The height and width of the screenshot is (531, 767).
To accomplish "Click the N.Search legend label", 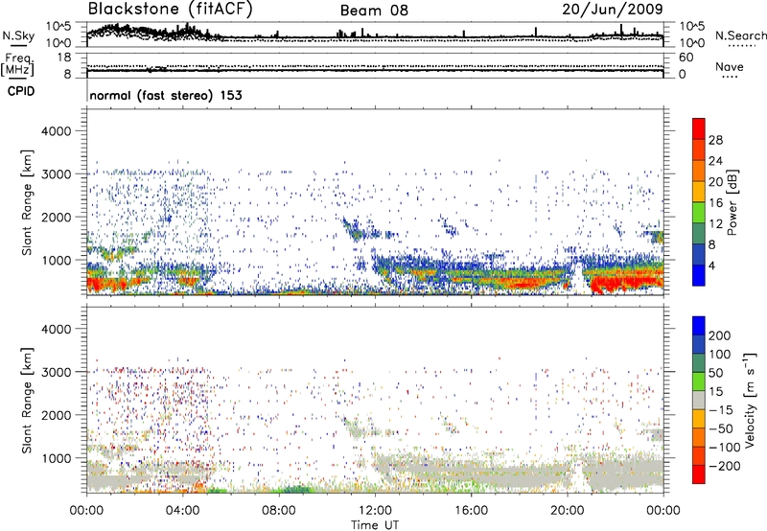I will point(740,35).
